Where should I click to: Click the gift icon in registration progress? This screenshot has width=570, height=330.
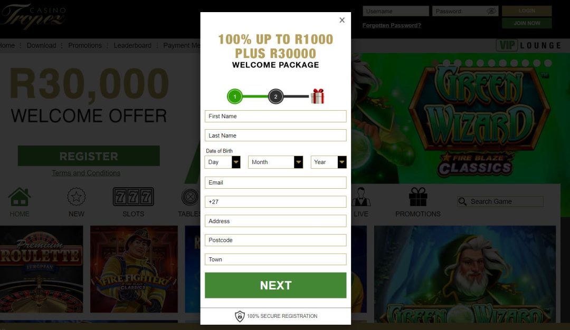pos(317,96)
